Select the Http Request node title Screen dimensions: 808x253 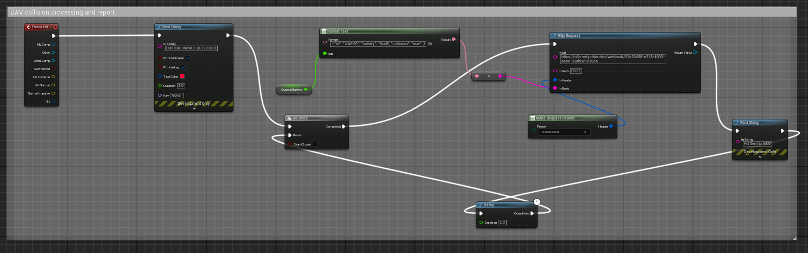point(569,36)
